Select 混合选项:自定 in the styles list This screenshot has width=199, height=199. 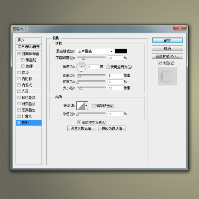(29, 47)
